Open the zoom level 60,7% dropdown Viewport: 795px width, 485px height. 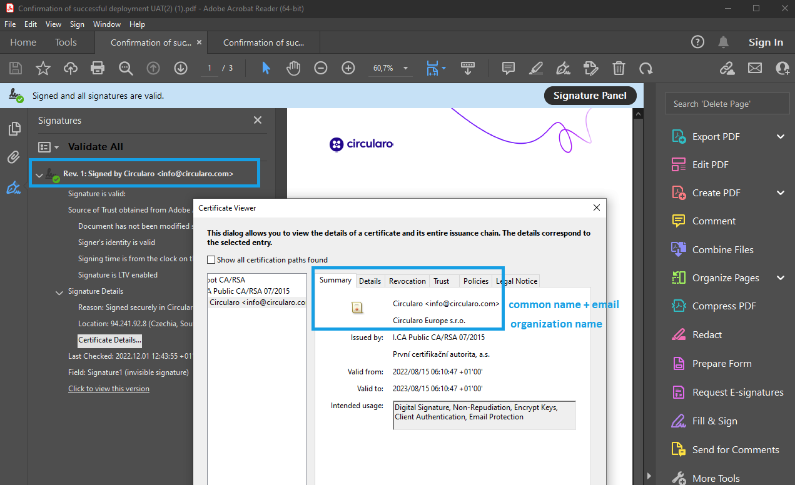pyautogui.click(x=405, y=68)
